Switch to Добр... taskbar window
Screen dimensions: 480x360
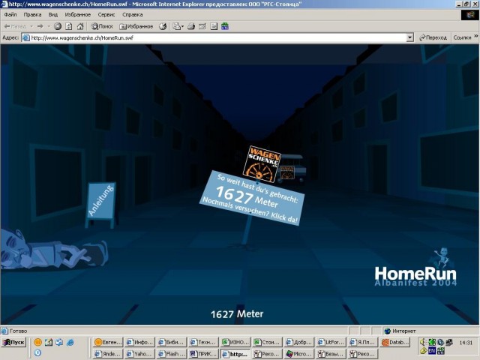[x=299, y=342]
